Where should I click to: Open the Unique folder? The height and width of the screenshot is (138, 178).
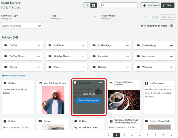point(111,67)
